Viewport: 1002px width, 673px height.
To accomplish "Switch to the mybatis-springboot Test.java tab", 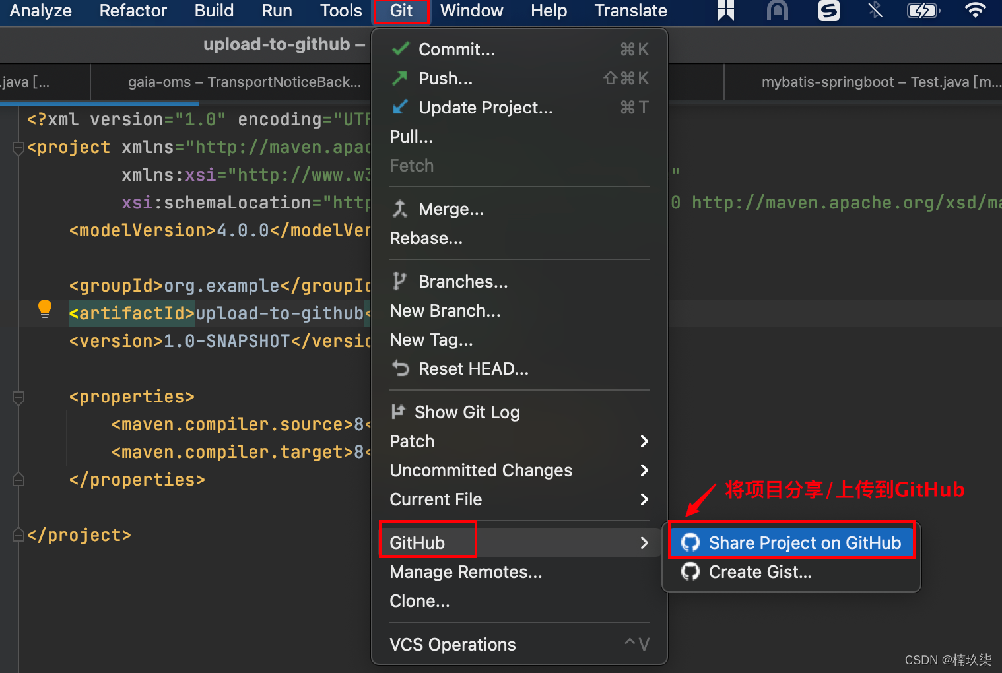I will [878, 82].
